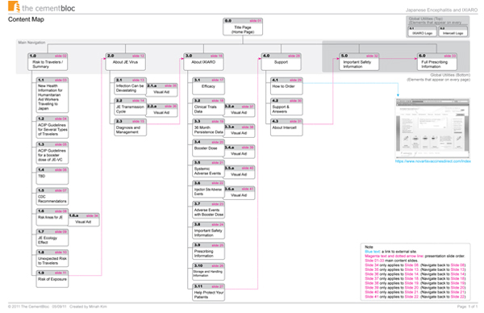
Task: Click node 1.2 ACIP Guidelines for Several Types of Travelers
Action: pyautogui.click(x=52, y=127)
